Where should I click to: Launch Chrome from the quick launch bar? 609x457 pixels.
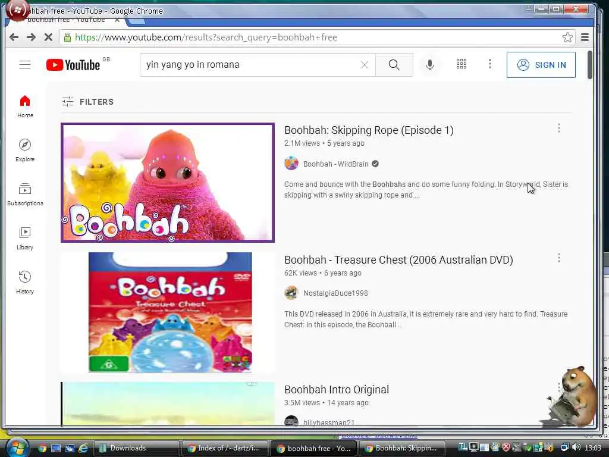42,448
